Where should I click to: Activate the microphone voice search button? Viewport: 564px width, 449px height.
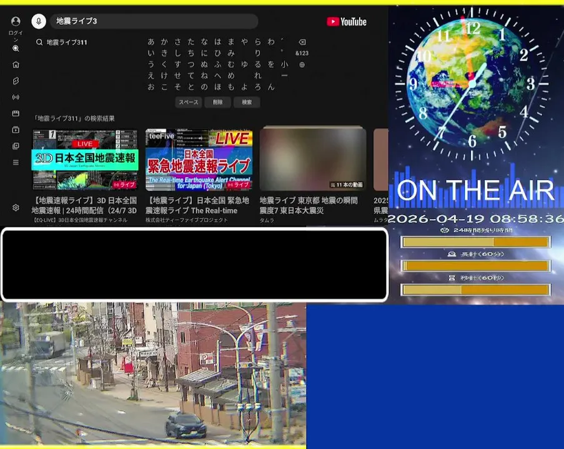(x=39, y=21)
